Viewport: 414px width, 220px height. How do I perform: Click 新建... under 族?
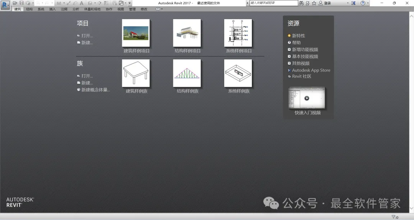[x=87, y=83]
